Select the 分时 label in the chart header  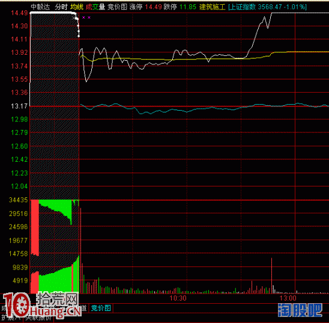[x=61, y=7]
